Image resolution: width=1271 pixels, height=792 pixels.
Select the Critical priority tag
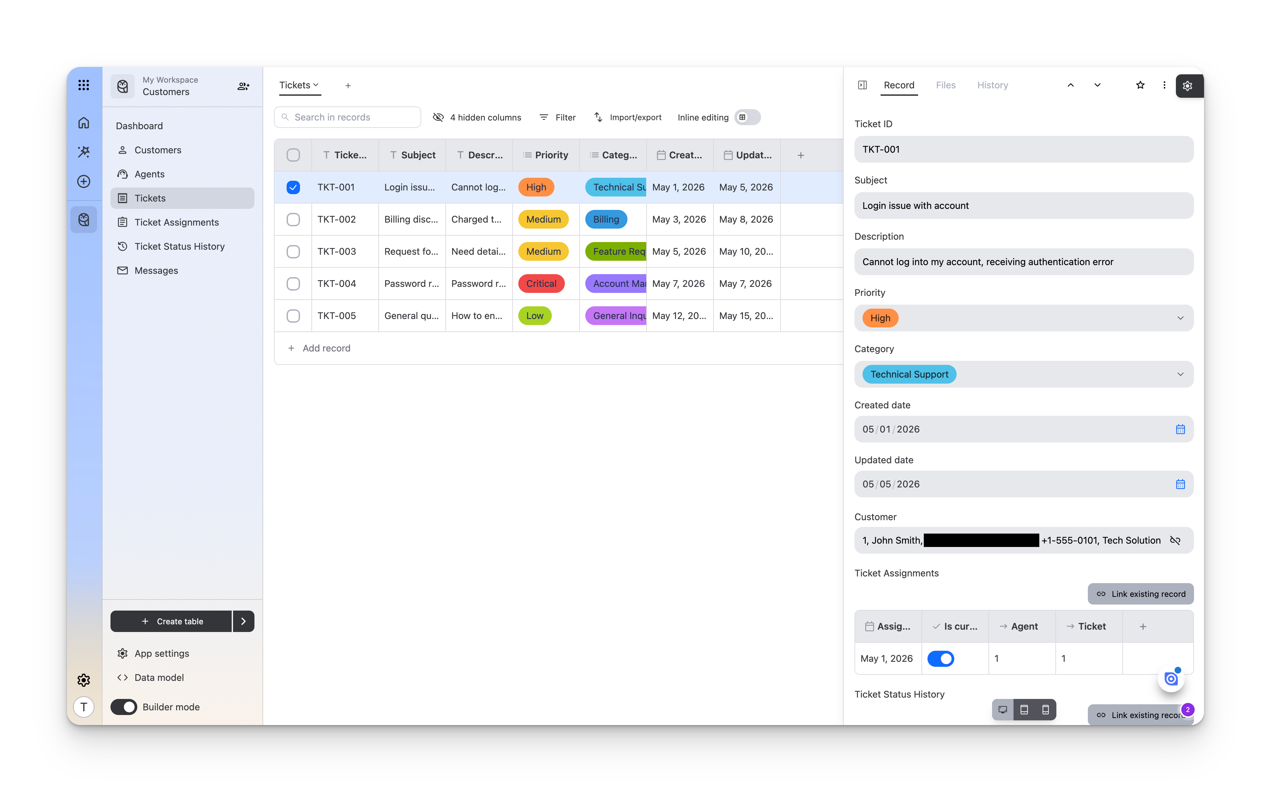click(541, 284)
